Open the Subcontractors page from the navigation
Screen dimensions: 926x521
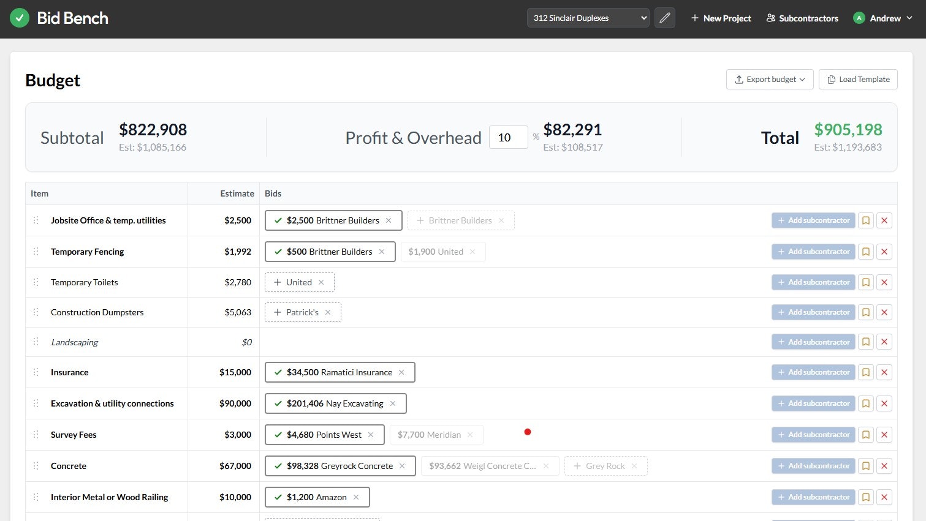(x=802, y=18)
